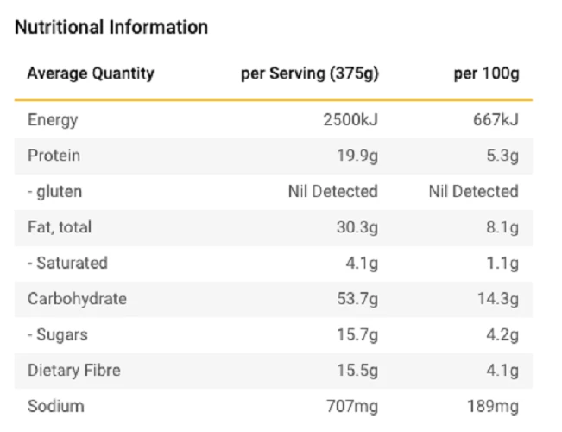This screenshot has height=432, width=562.
Task: Select the gluten row label
Action: (54, 192)
